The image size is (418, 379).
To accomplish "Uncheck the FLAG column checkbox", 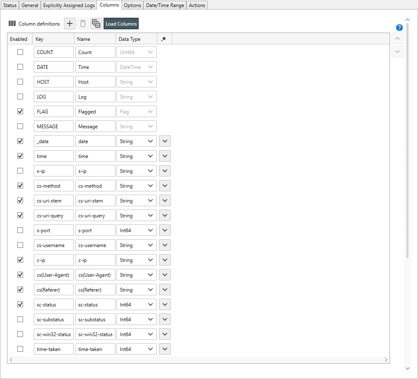I will (20, 112).
